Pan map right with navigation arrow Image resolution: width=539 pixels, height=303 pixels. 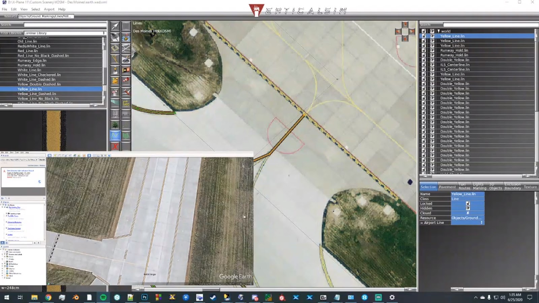(412, 32)
